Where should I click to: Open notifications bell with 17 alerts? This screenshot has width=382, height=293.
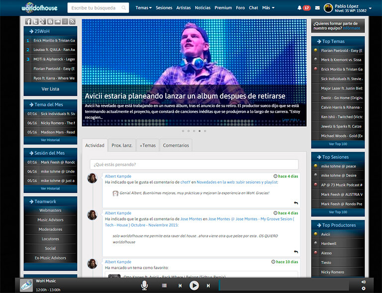click(299, 8)
